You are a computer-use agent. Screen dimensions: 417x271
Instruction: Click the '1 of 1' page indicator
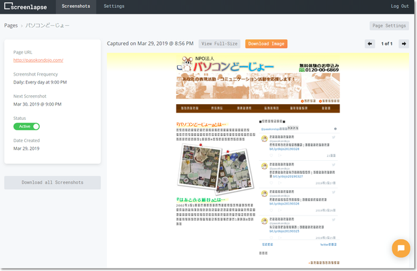click(x=387, y=44)
